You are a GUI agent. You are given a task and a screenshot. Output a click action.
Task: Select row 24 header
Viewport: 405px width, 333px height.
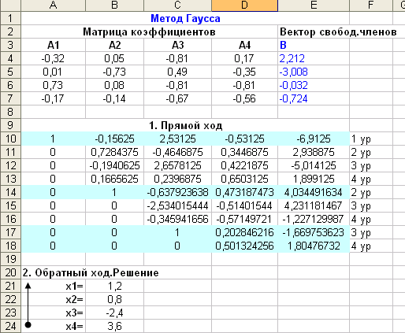(10, 326)
